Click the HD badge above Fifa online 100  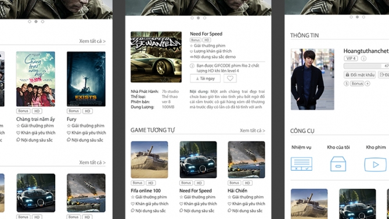click(150, 183)
